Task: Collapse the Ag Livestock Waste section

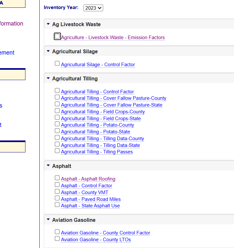Action: pyautogui.click(x=48, y=24)
